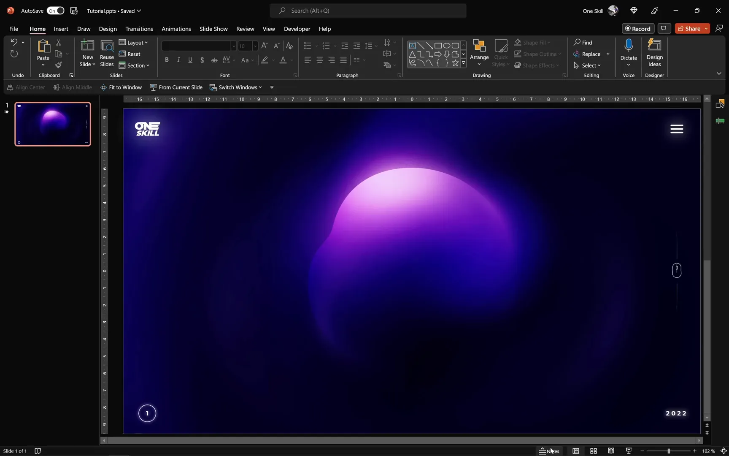The image size is (729, 456).
Task: Switch to the Transitions tab
Action: tap(139, 29)
